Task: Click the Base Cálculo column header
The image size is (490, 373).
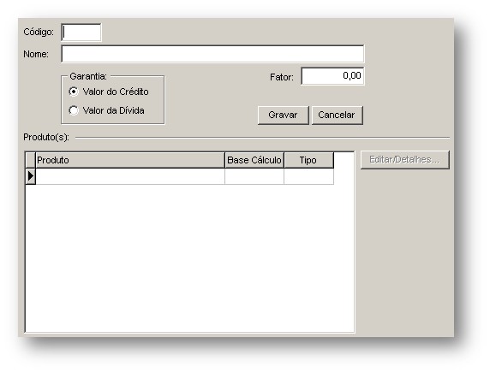Action: [x=254, y=160]
